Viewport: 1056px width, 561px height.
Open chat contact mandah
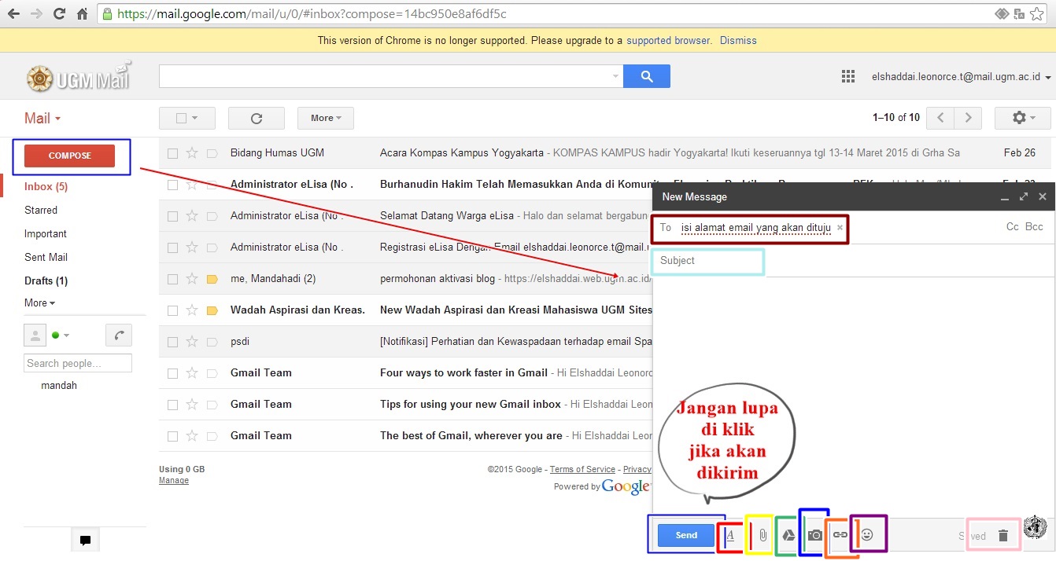(59, 386)
